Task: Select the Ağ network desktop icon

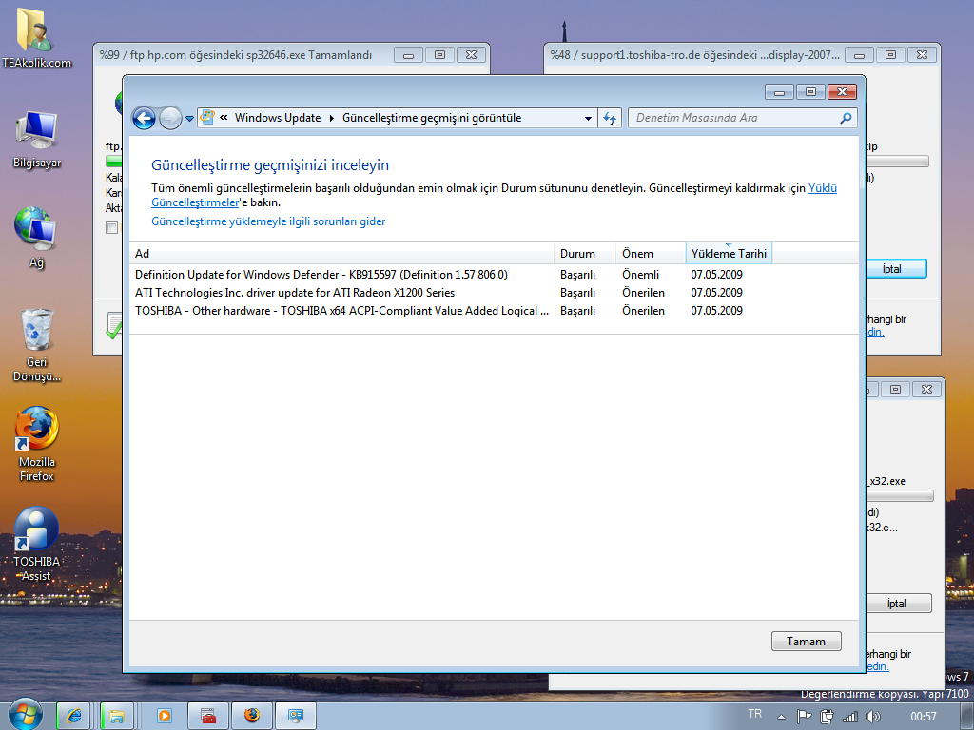Action: click(x=36, y=238)
